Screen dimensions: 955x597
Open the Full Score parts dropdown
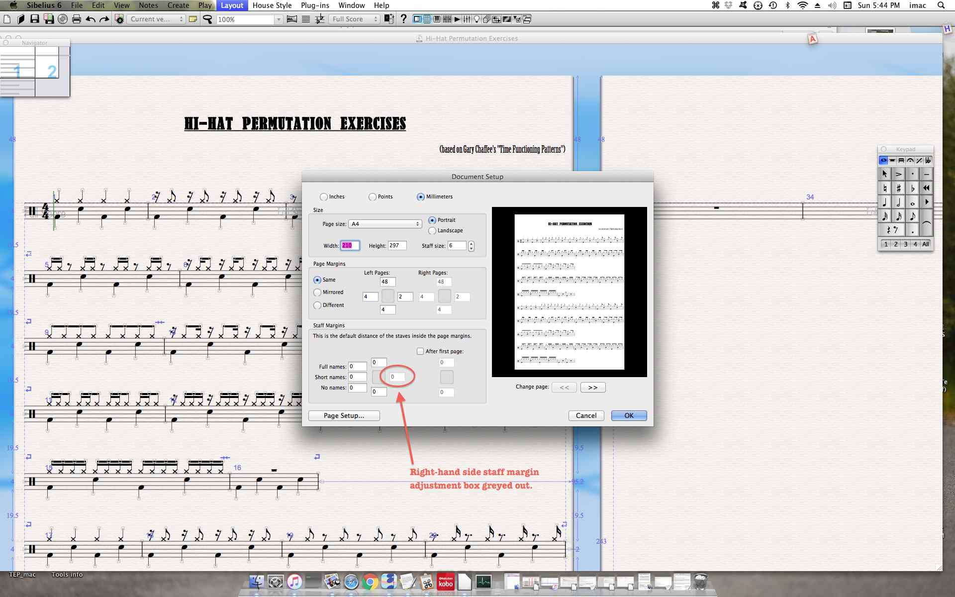coord(354,19)
